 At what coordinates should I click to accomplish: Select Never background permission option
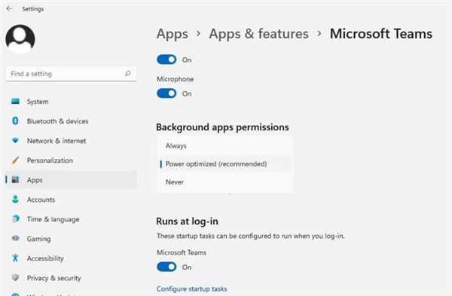point(224,182)
